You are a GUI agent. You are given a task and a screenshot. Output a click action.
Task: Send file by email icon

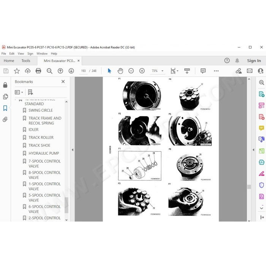(250, 71)
